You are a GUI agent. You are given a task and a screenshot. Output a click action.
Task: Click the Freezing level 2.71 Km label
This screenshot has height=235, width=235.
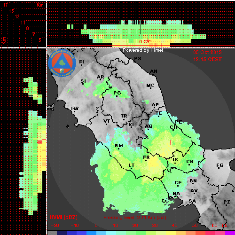(x=135, y=218)
